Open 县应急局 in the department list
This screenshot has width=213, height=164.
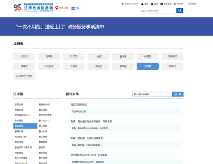tap(43, 110)
